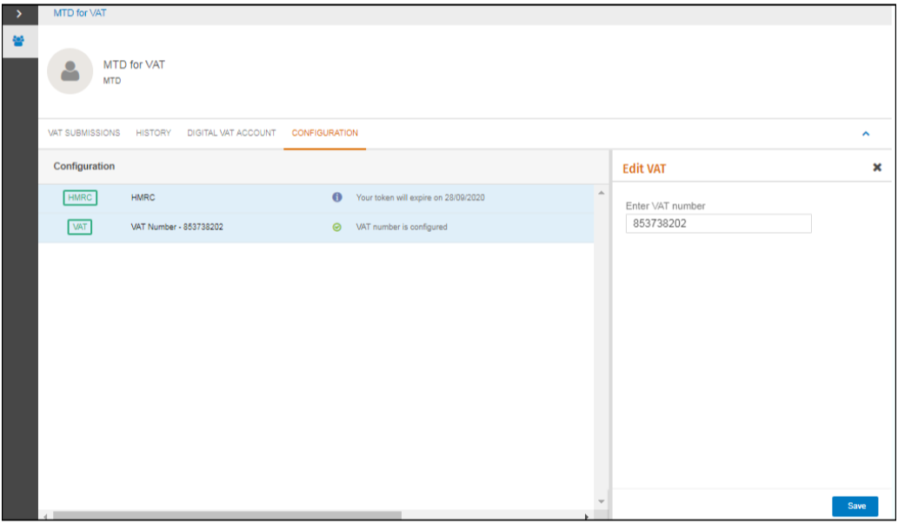Click the blue info icon for token expiry

336,197
